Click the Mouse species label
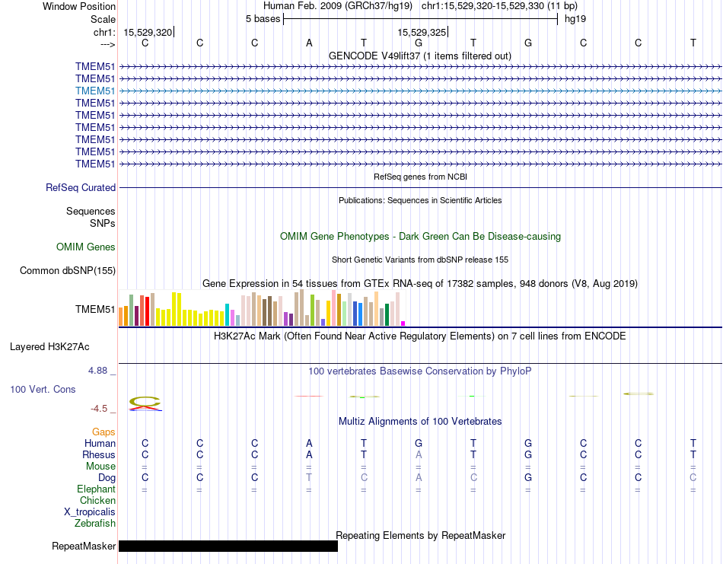 click(100, 467)
